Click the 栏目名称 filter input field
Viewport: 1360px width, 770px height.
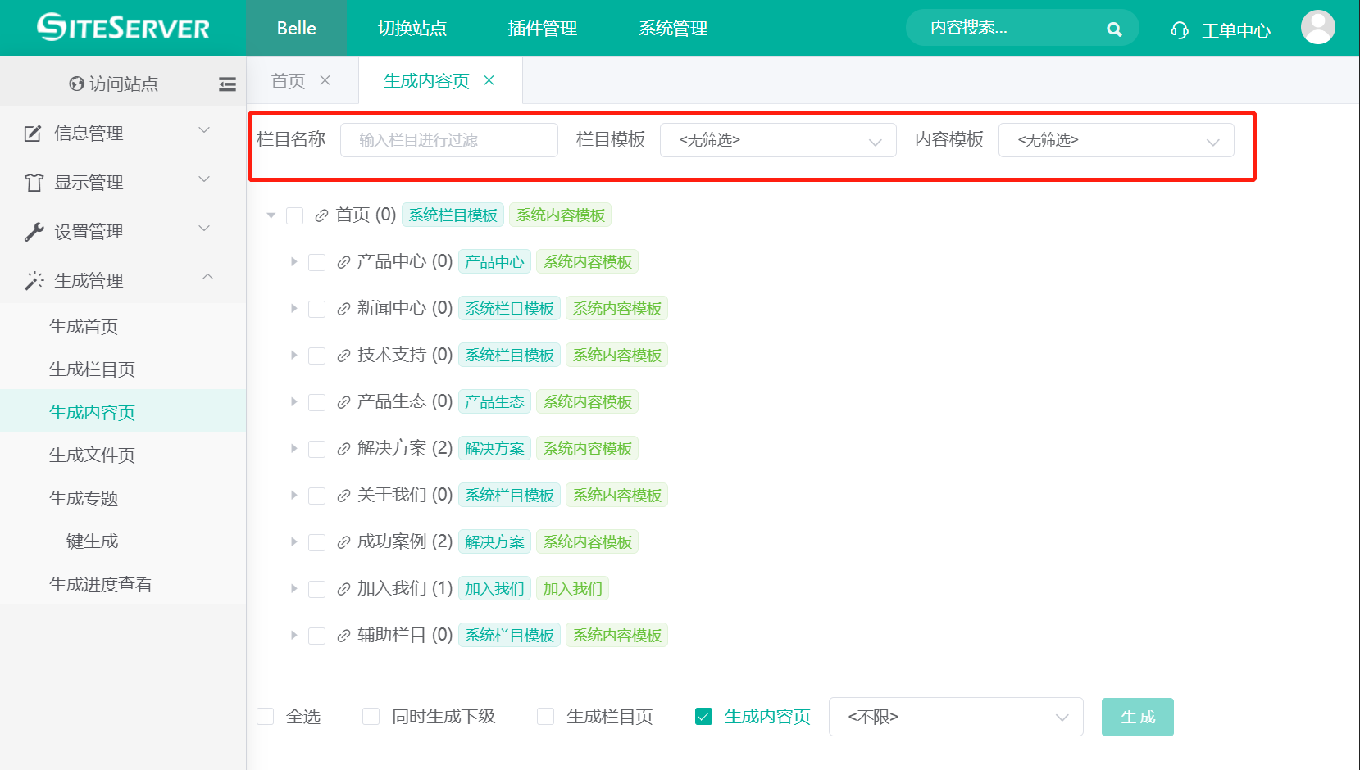click(448, 140)
